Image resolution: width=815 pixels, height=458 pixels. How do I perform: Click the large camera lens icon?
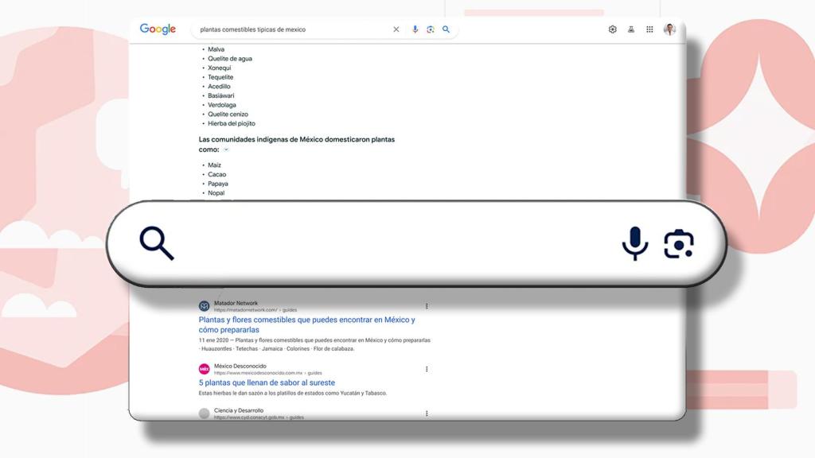[679, 244]
